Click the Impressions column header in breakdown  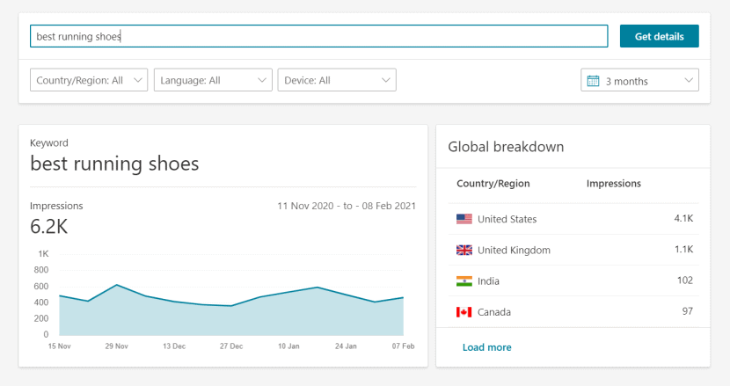click(x=614, y=184)
